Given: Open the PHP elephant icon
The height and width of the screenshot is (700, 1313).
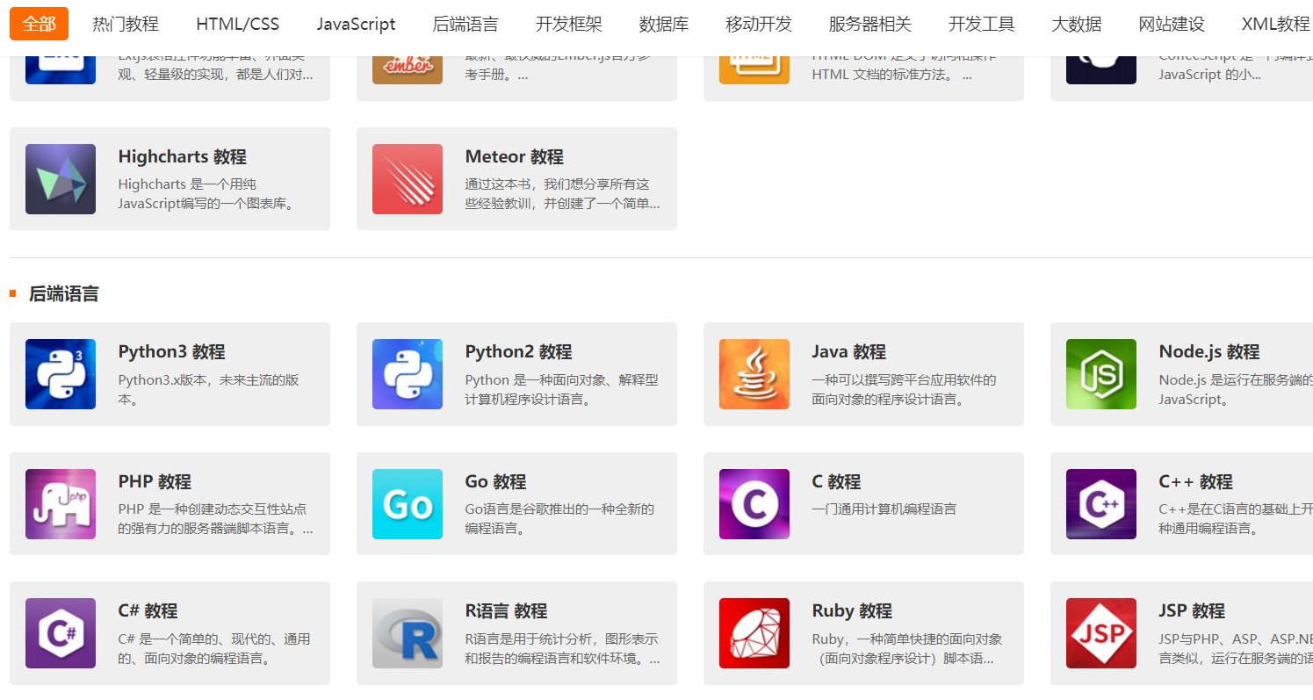Looking at the screenshot, I should [x=61, y=504].
